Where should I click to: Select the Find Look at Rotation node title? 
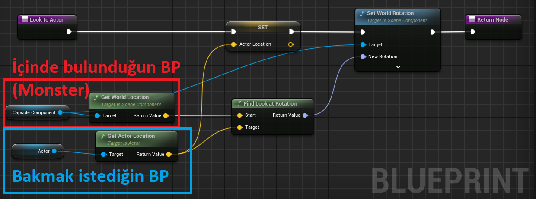click(270, 104)
